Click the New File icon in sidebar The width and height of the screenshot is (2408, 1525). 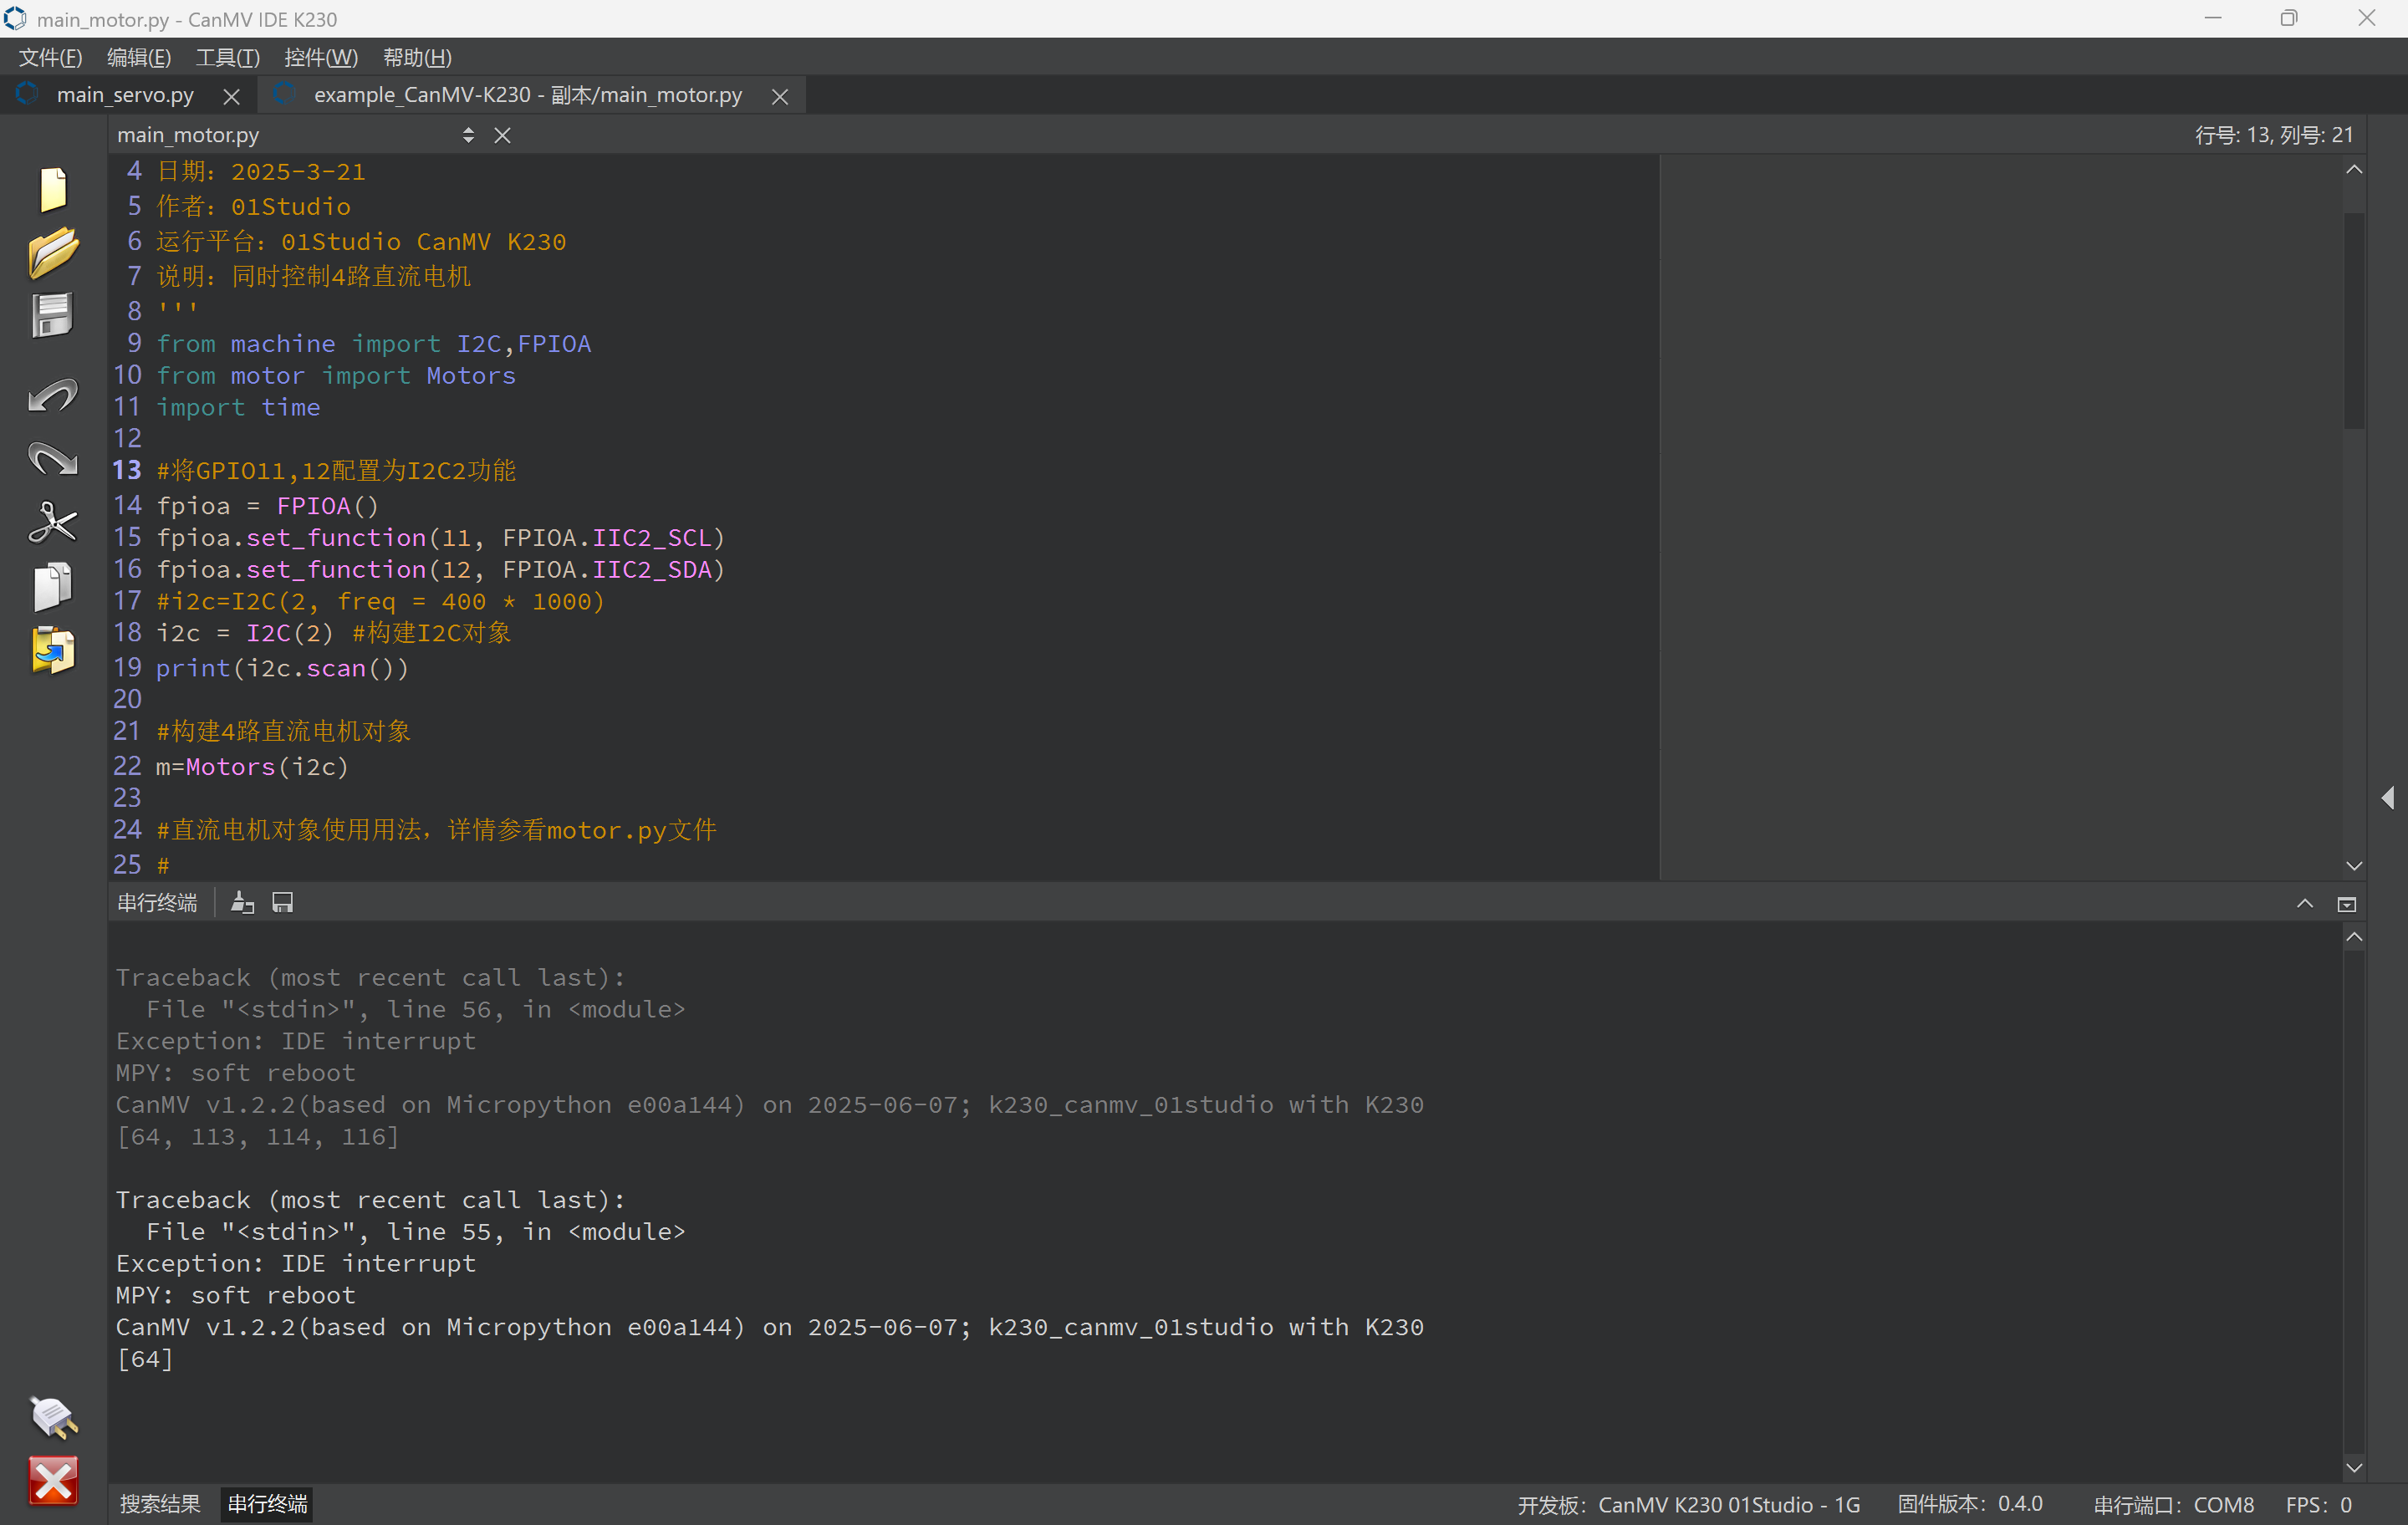pyautogui.click(x=53, y=188)
